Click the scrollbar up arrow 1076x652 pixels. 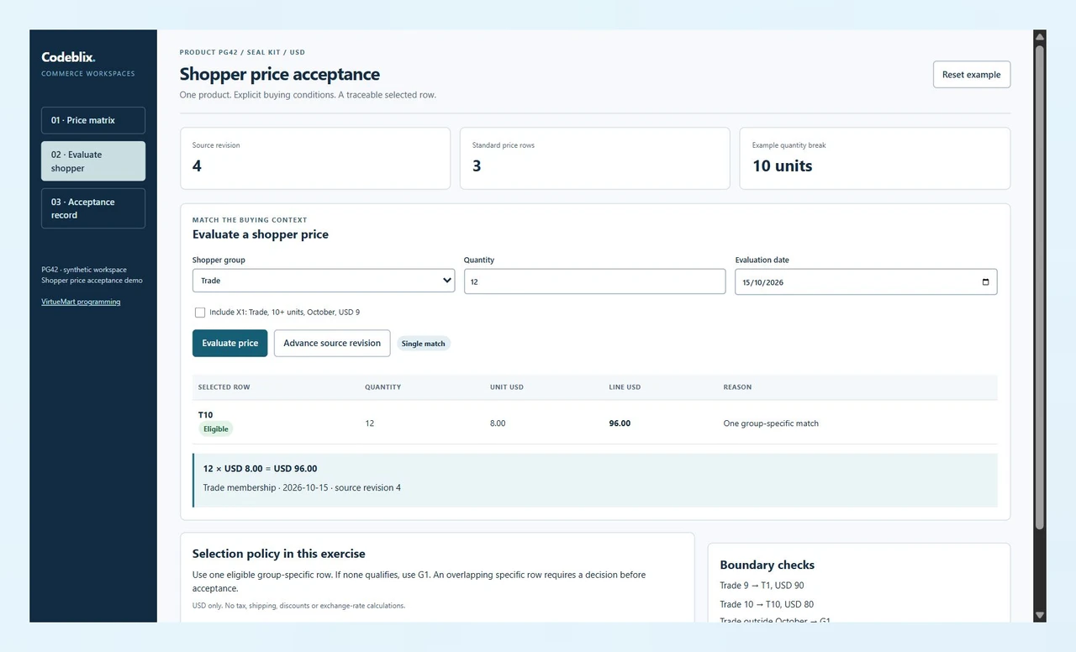(1040, 37)
